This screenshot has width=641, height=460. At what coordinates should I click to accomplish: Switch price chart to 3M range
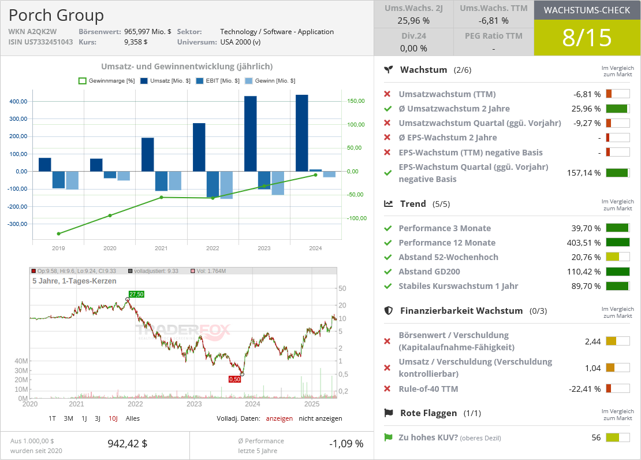[68, 418]
